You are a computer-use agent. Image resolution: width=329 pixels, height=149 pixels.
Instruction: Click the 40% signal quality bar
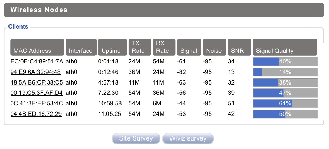285,62
